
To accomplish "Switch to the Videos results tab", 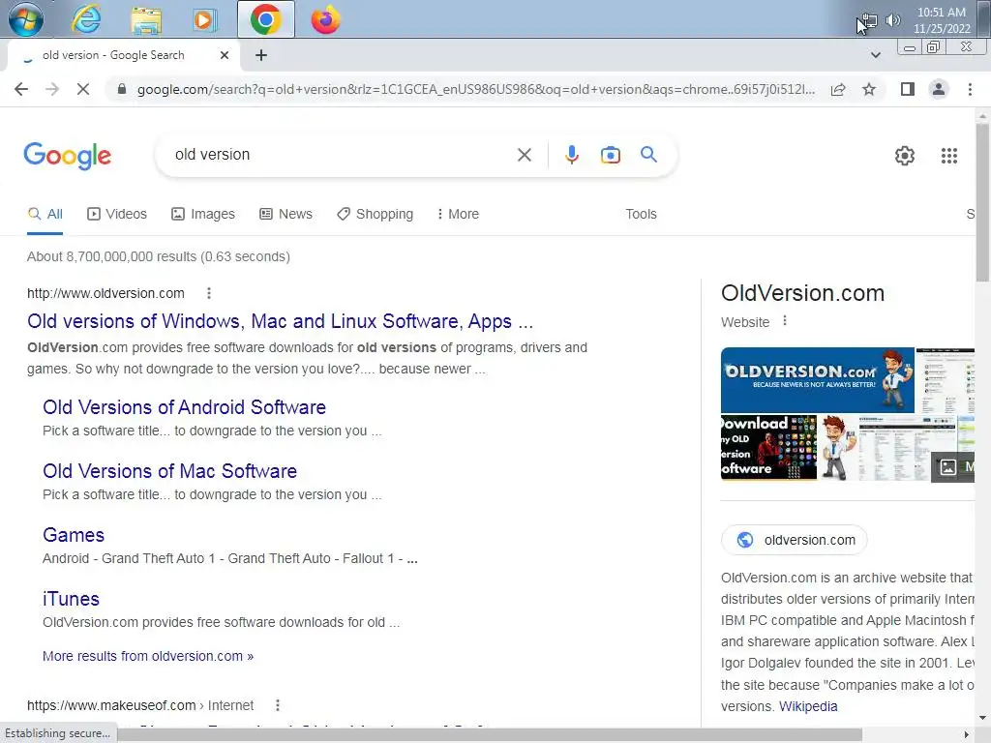I will pos(117,214).
